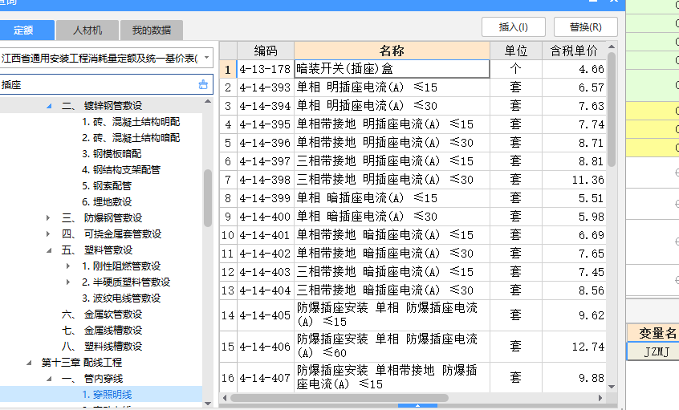Select the 暗装开关(插座)盒 name cell
The height and width of the screenshot is (410, 679).
pos(392,69)
